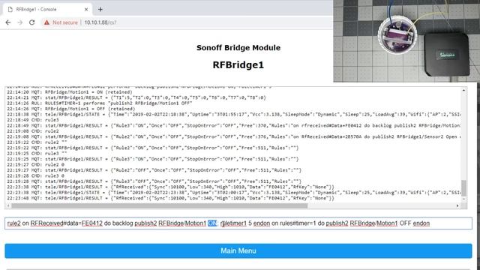Click the RFBridge1 device name heading
The height and width of the screenshot is (270, 480).
(x=238, y=65)
